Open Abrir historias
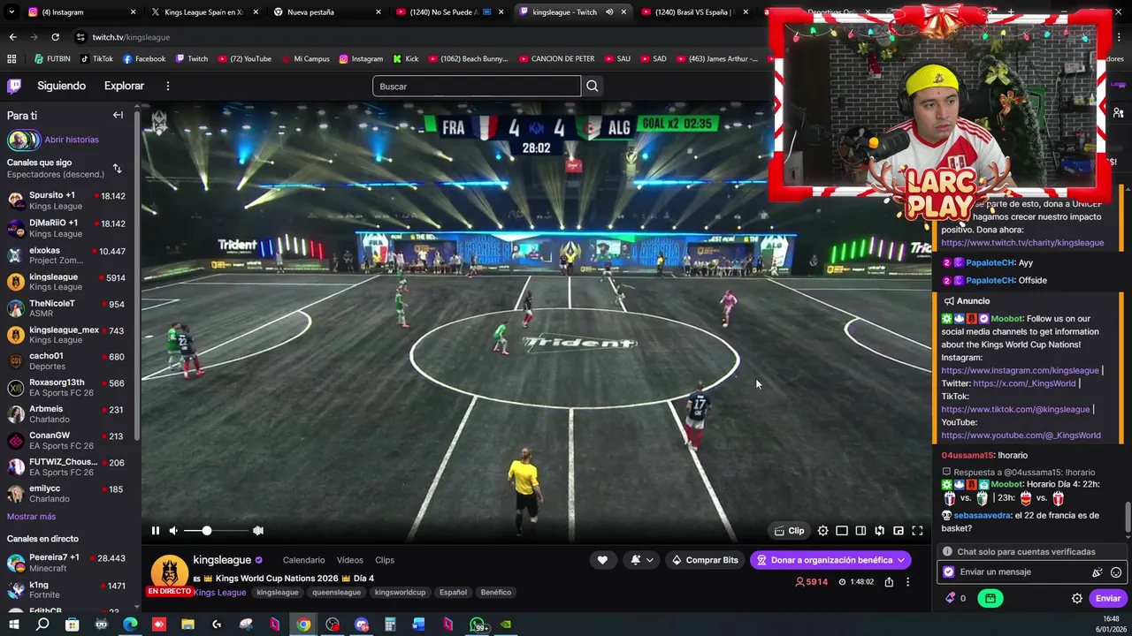 71,140
